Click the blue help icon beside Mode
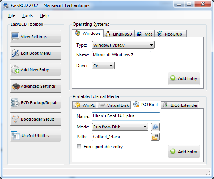214x179 pixels. click(x=155, y=127)
